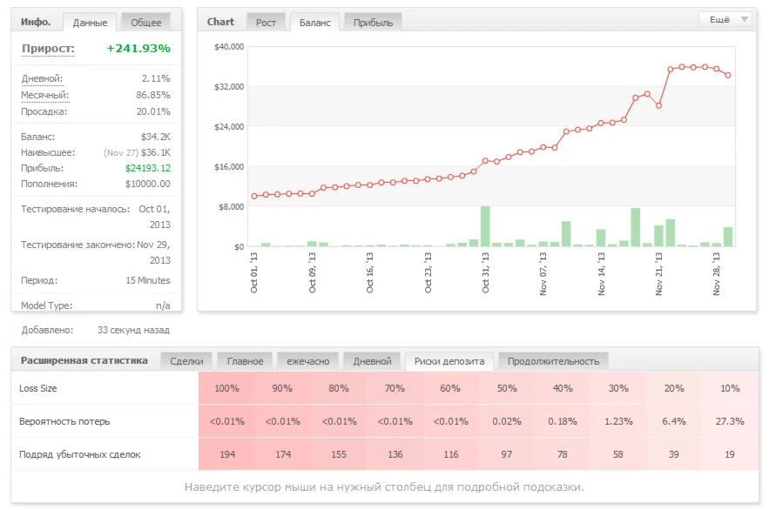
Task: Switch to the ежечасно tab
Action: [x=307, y=361]
